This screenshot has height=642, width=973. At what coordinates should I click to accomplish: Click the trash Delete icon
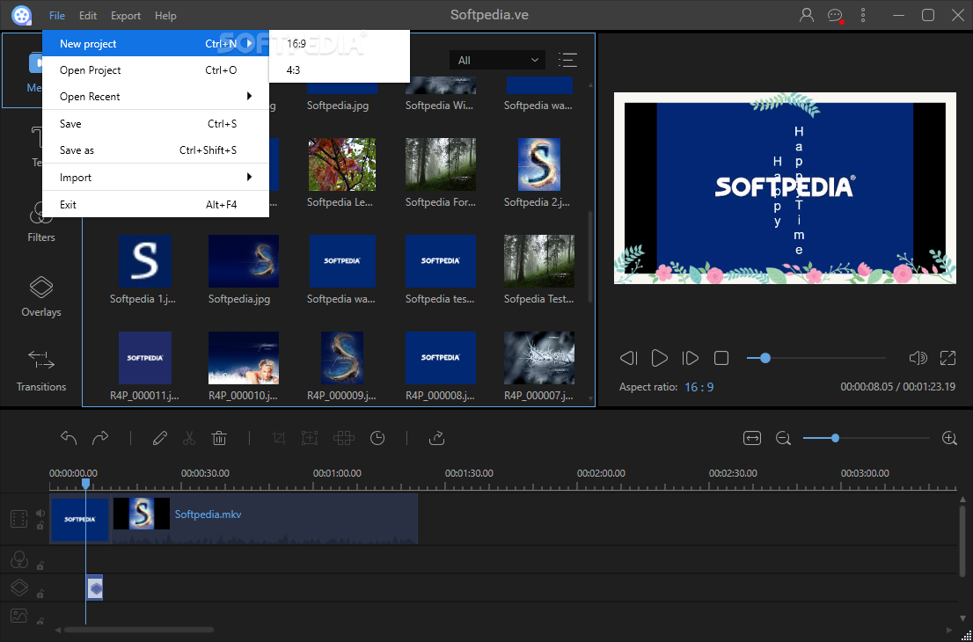click(x=219, y=438)
